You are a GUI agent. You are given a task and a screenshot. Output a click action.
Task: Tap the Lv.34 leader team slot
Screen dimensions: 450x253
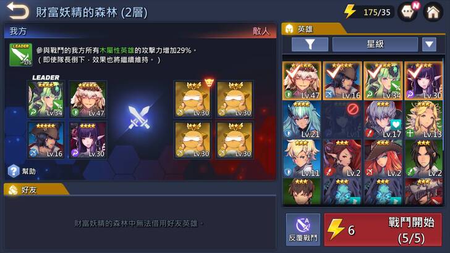46,99
